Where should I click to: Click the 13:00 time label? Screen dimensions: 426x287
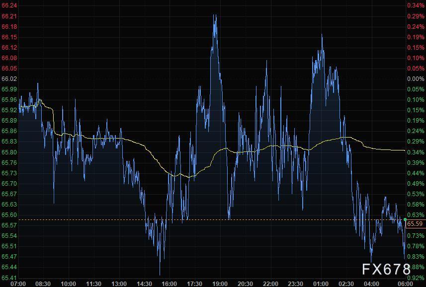point(119,284)
